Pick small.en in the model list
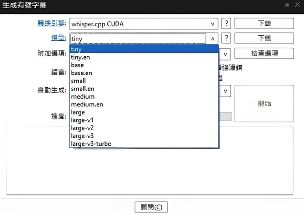 click(x=83, y=89)
